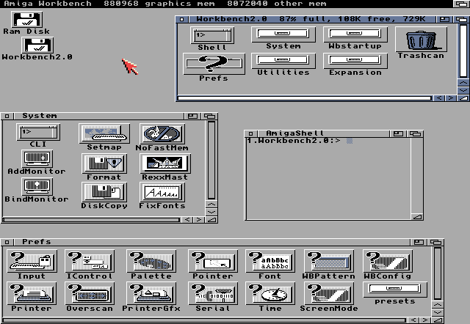This screenshot has height=324, width=470.
Task: Click the AmigaShell command prompt line
Action: point(294,141)
